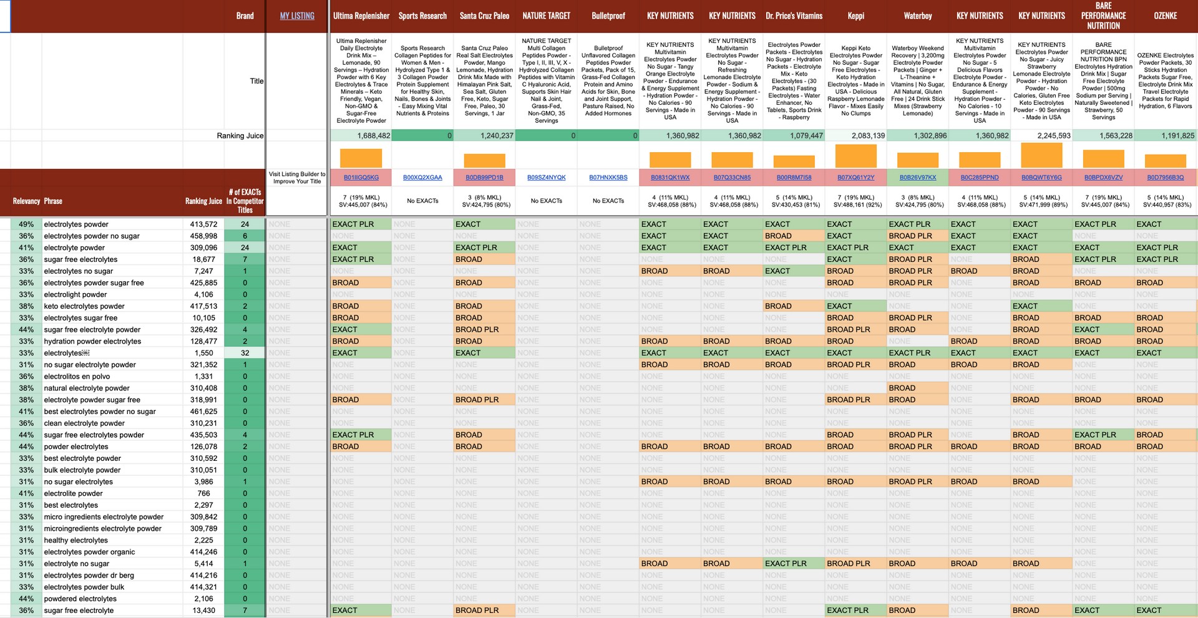
Task: Select the Santa Cruz Paleo brand header
Action: tap(484, 16)
